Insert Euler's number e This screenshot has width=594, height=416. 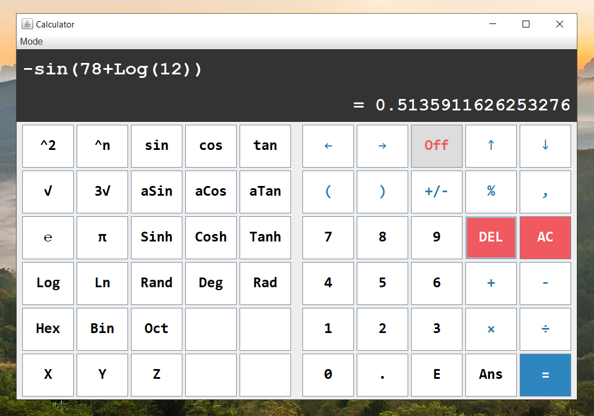click(48, 237)
